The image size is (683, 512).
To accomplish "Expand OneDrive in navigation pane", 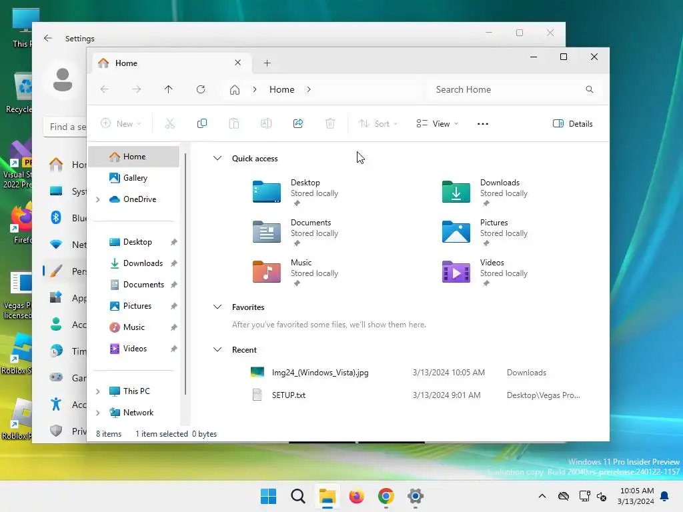I will coord(98,199).
